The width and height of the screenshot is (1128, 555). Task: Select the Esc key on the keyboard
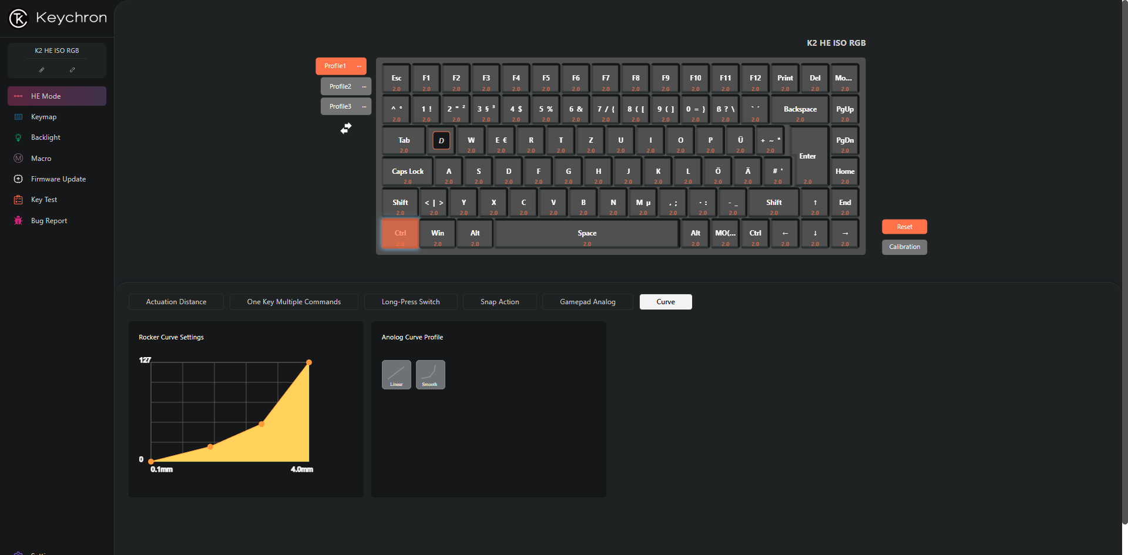(397, 79)
